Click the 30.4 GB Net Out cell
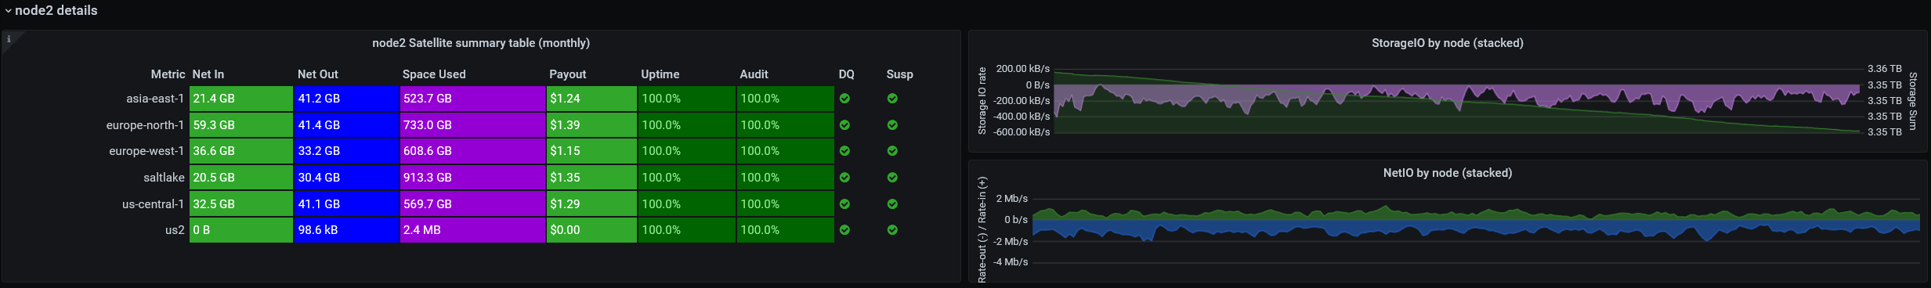The height and width of the screenshot is (288, 1931). [346, 178]
